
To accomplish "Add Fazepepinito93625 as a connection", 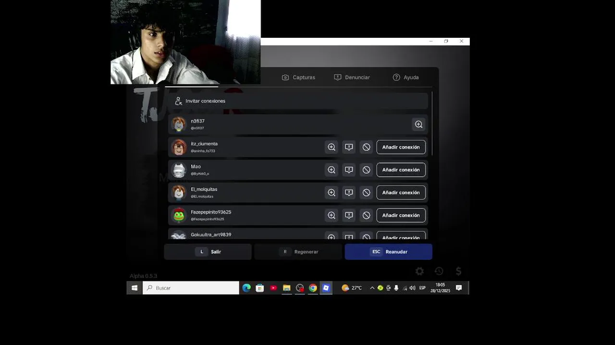I will coord(401,215).
